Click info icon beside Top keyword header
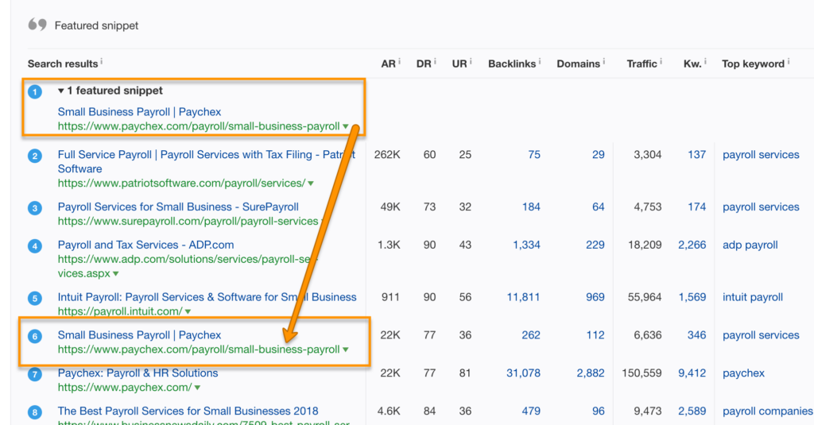 click(x=788, y=62)
